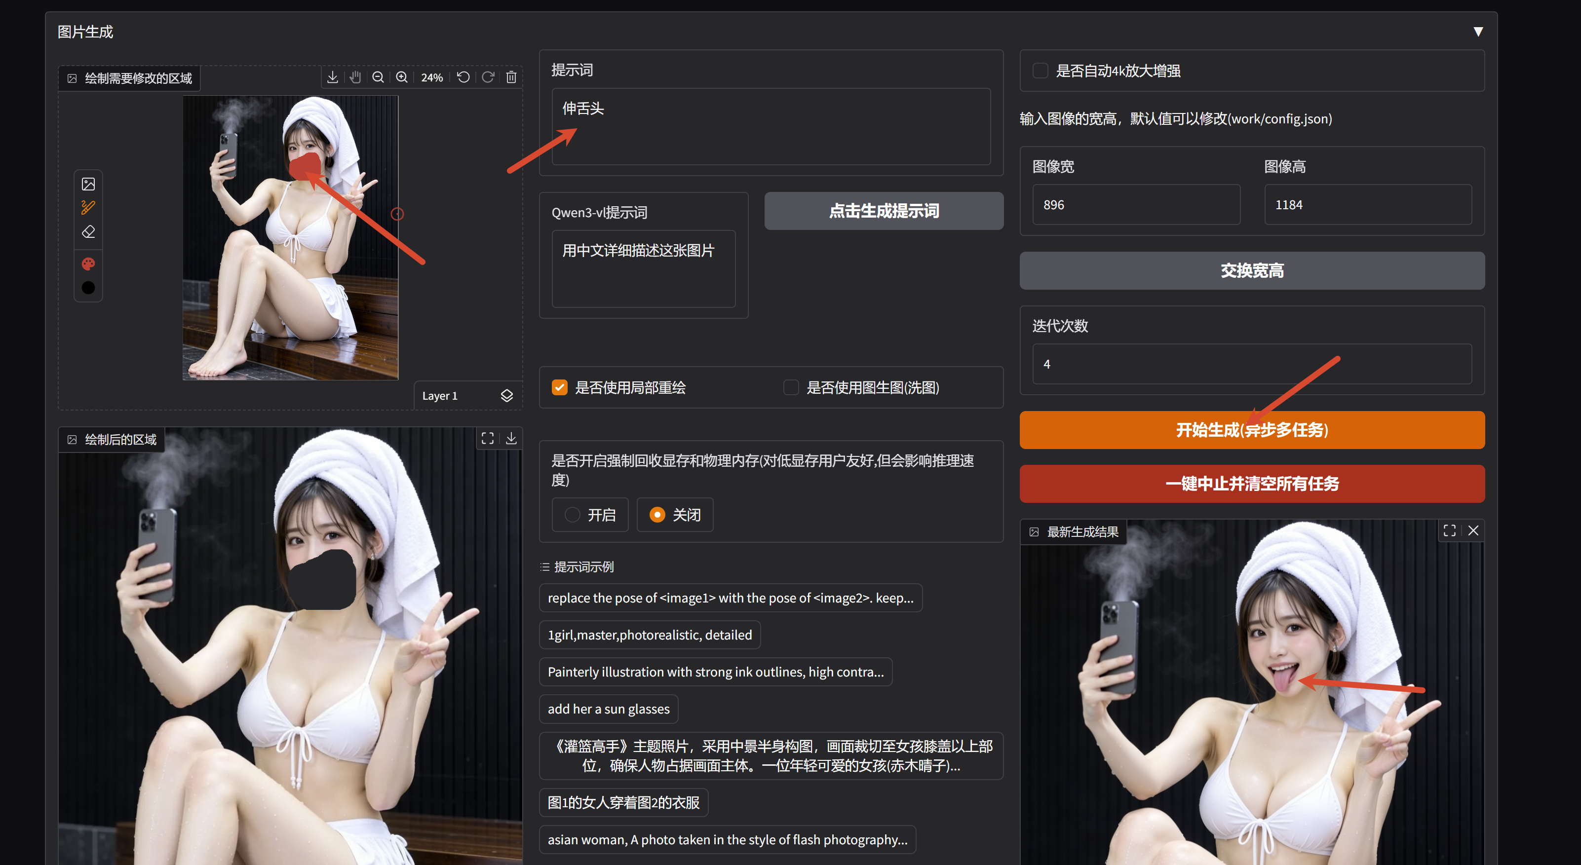
Task: Enable 是否使用图生图(洗图) checkbox
Action: tap(791, 388)
